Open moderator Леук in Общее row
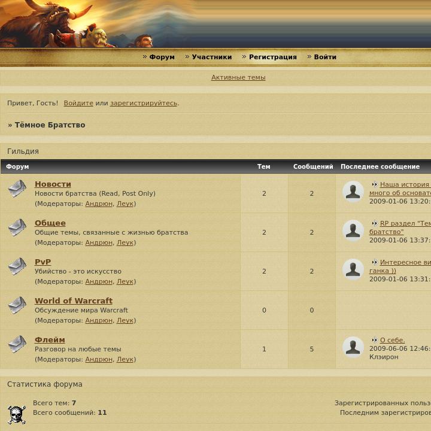The height and width of the screenshot is (431, 431). coord(125,242)
